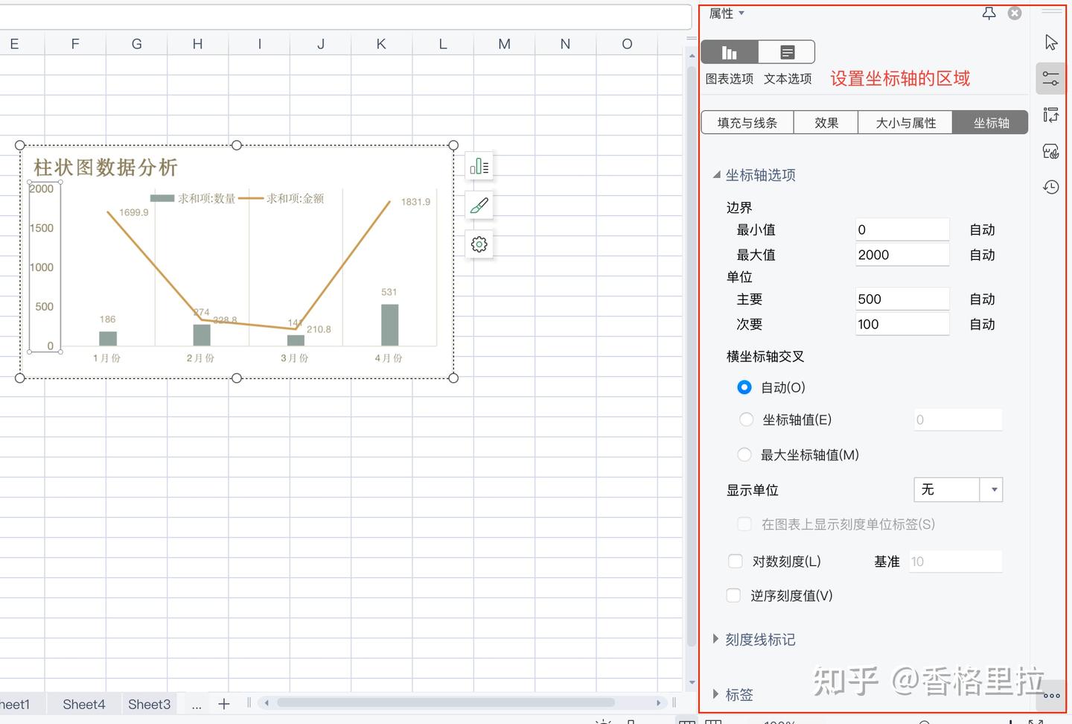The height and width of the screenshot is (724, 1072).
Task: Switch to the 填充与线条 tab
Action: pos(747,123)
